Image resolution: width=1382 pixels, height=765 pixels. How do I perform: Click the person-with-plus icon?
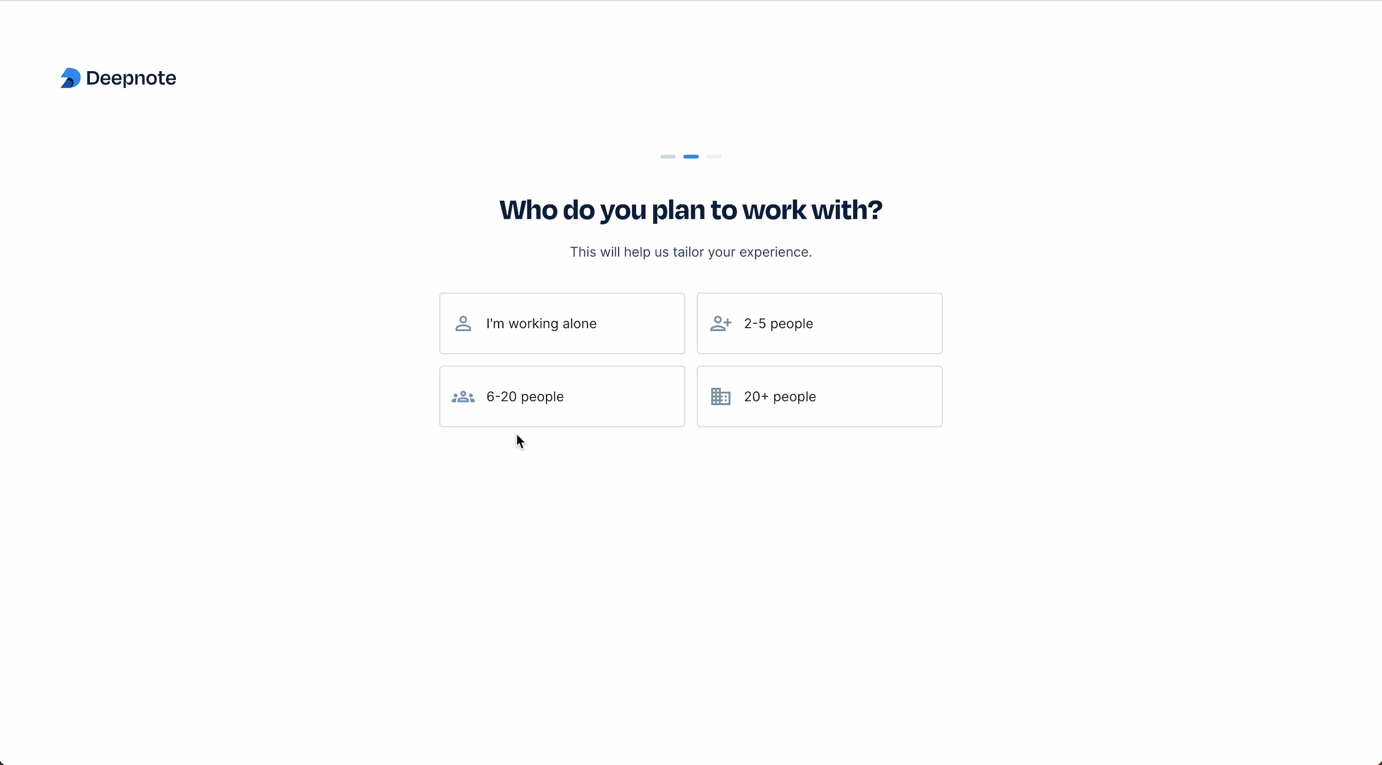pyautogui.click(x=721, y=324)
